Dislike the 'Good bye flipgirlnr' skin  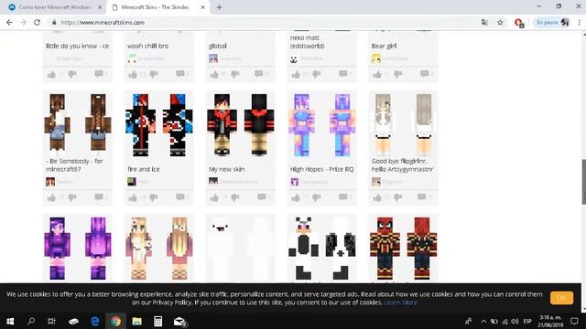tap(398, 197)
